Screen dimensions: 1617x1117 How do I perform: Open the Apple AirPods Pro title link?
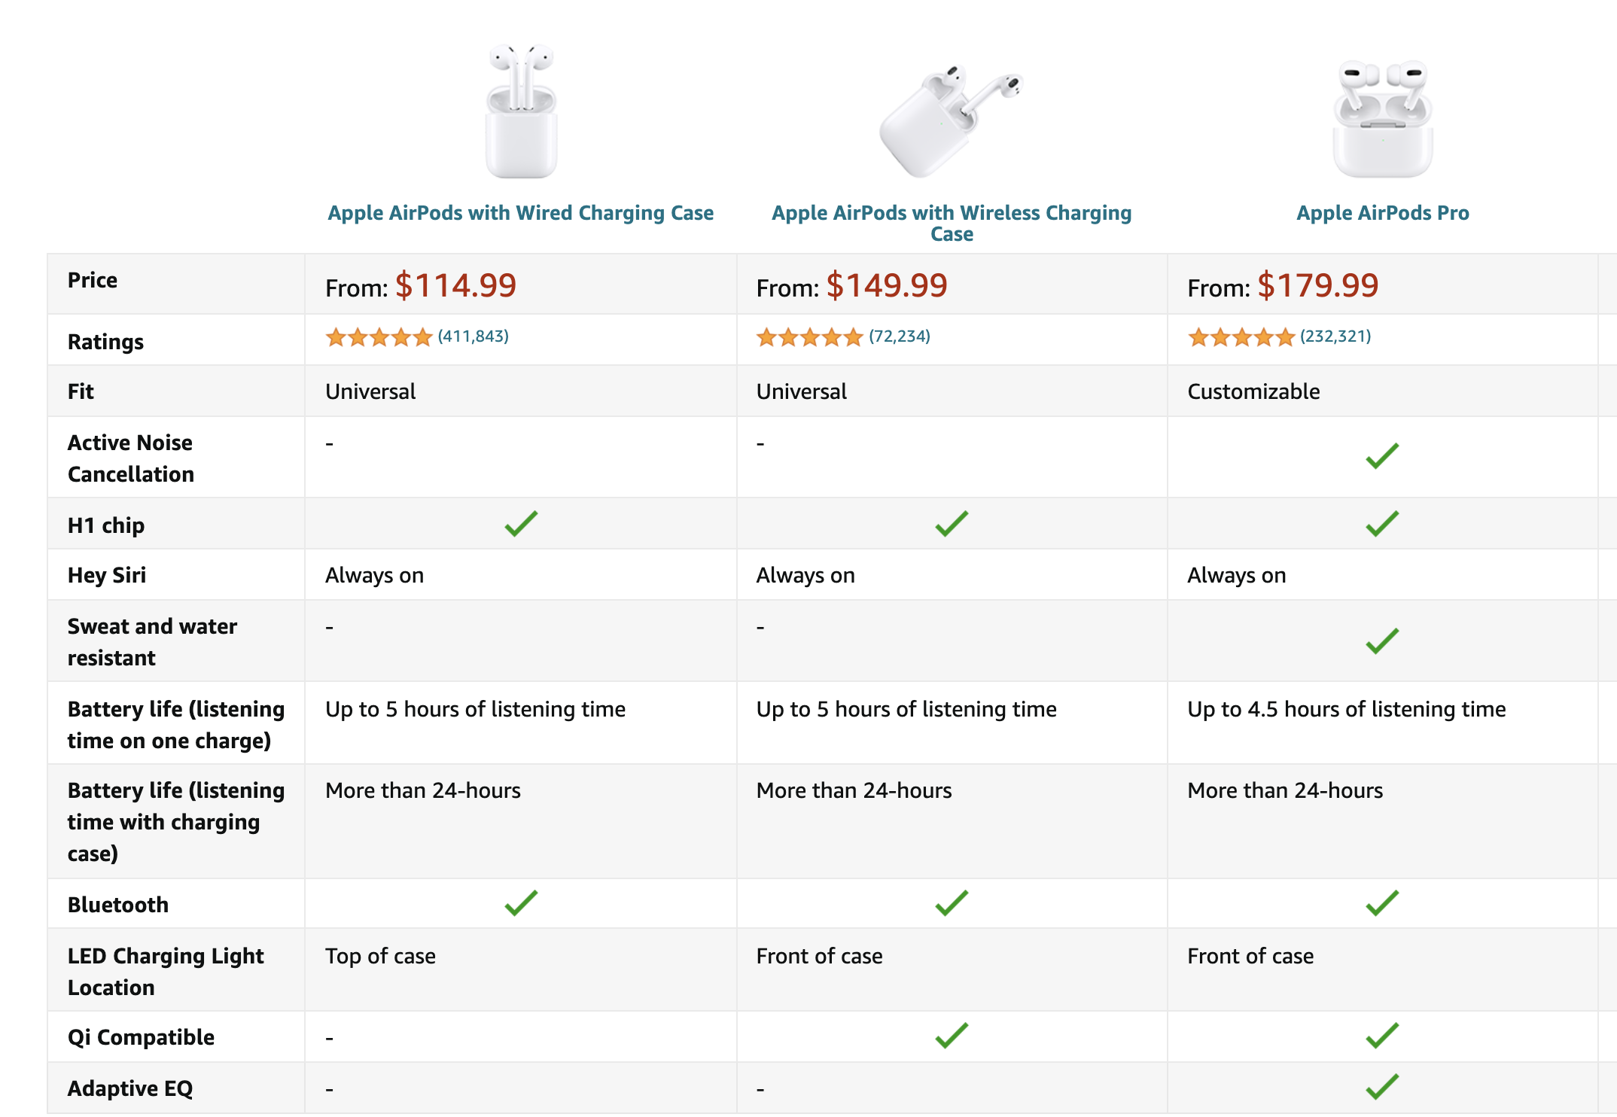[1383, 213]
